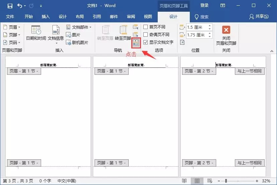Open the 页脚 footer dropdown
This screenshot has height=185, width=277.
coord(12,35)
